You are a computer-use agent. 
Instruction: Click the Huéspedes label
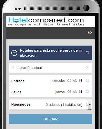pyautogui.click(x=21, y=105)
